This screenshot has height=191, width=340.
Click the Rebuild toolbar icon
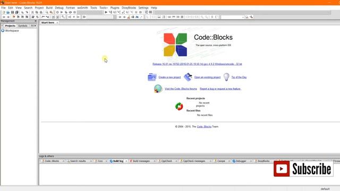click(70, 12)
